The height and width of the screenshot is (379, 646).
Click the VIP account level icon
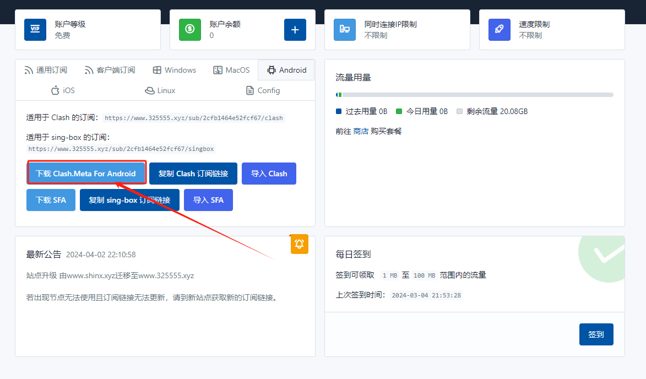[35, 30]
